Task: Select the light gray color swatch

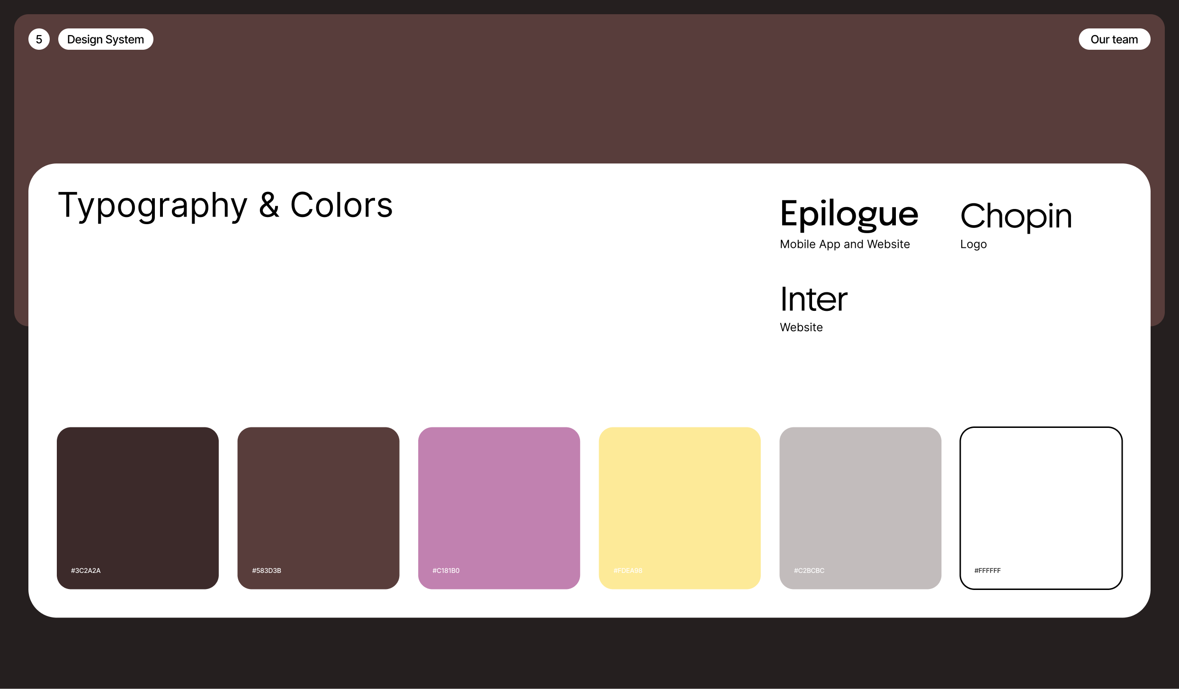Action: (x=860, y=498)
